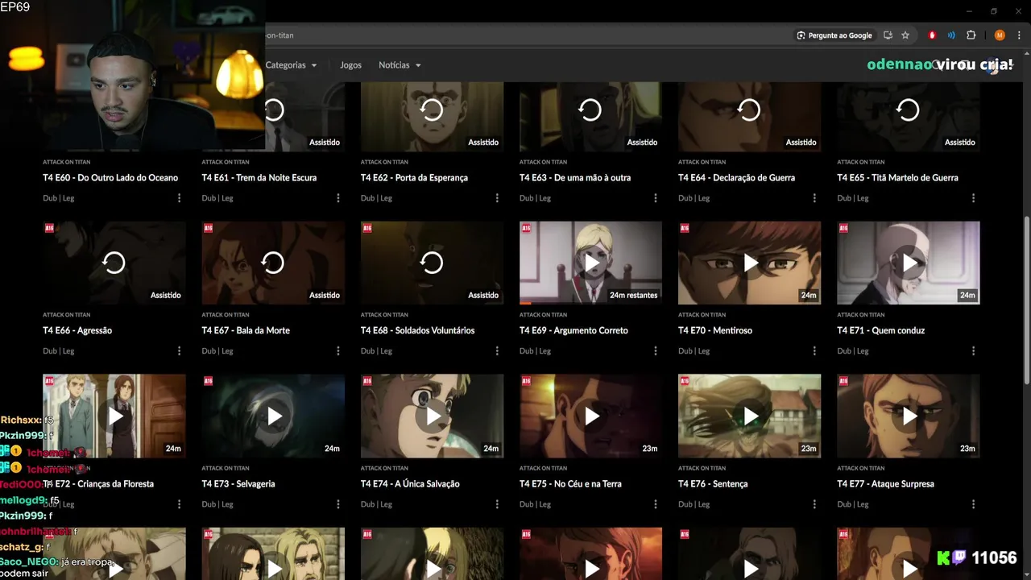Play episode T4 E71 Quem conduz
1031x580 pixels.
(x=909, y=263)
